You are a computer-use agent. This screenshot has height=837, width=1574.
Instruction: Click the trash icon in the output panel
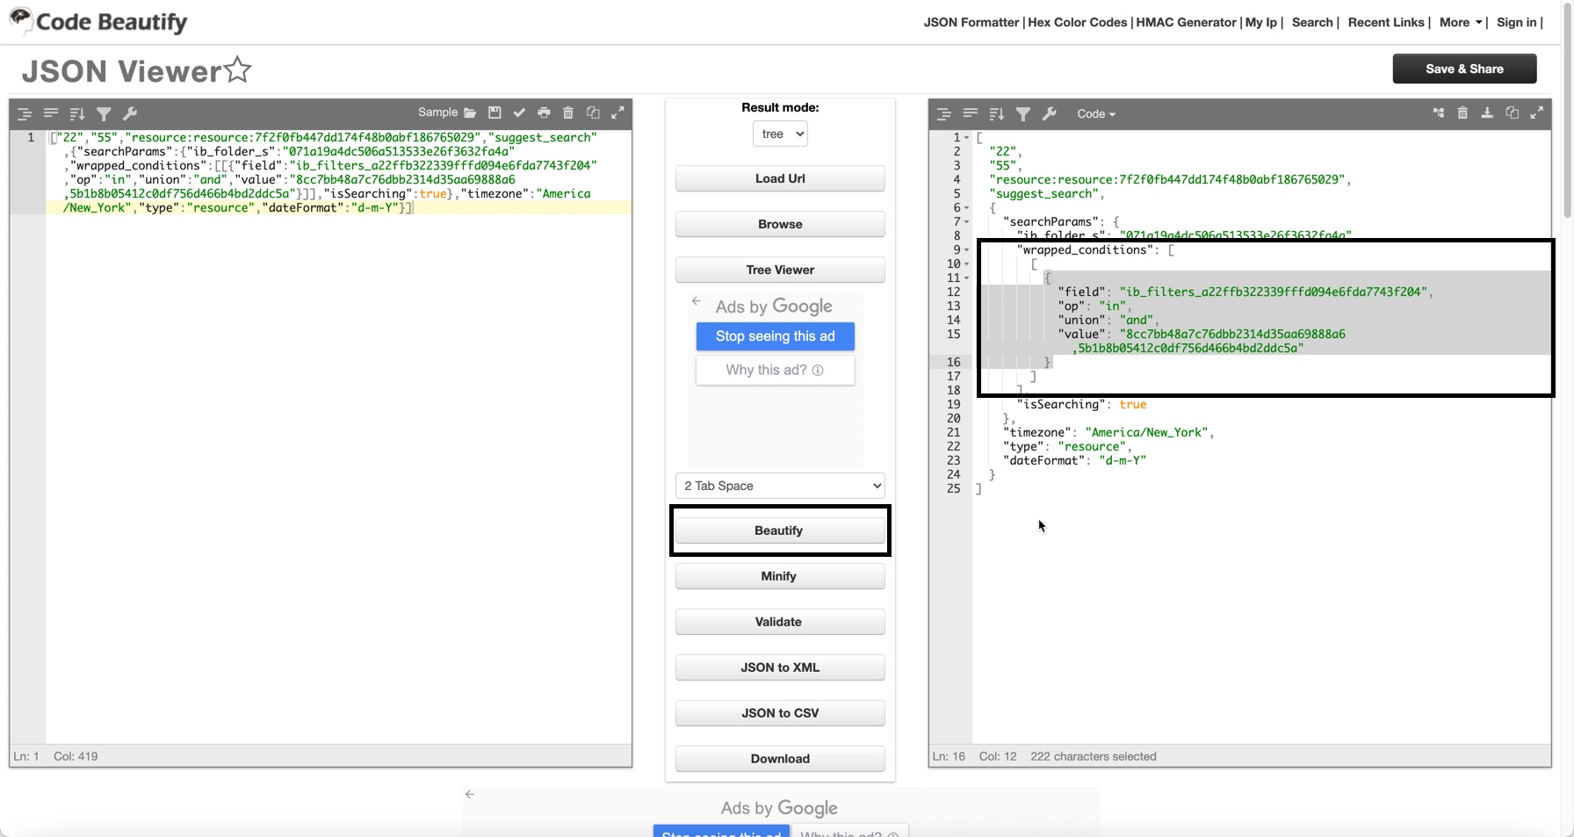(x=1462, y=112)
